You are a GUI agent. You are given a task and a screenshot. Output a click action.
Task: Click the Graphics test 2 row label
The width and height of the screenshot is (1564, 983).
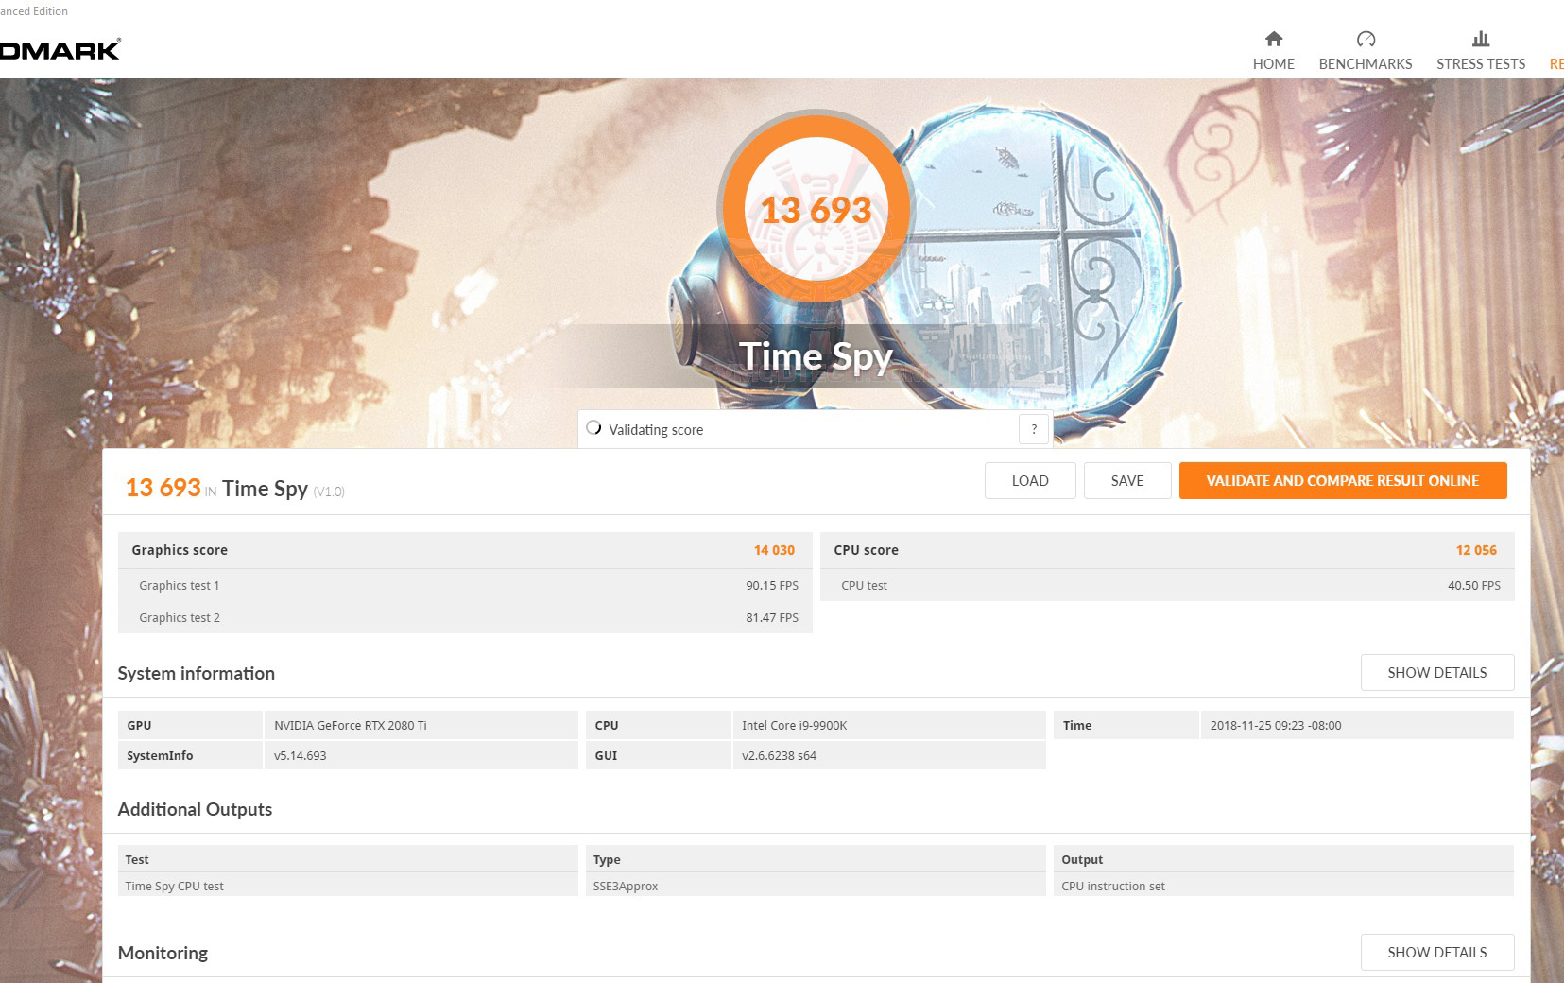tap(180, 618)
